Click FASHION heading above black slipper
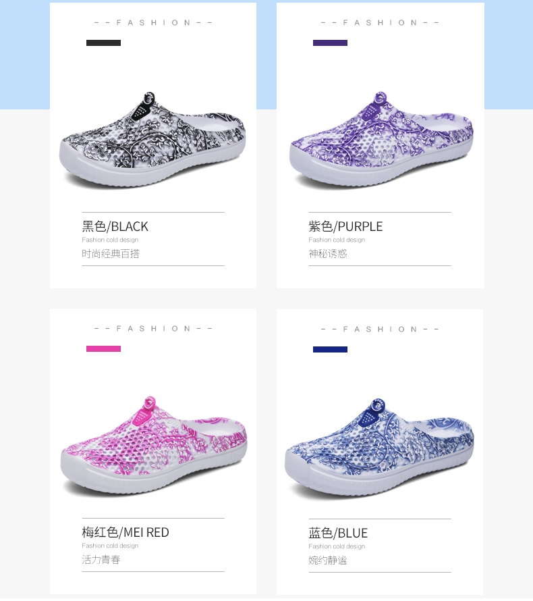Viewport: 533px width, 601px height. click(153, 22)
